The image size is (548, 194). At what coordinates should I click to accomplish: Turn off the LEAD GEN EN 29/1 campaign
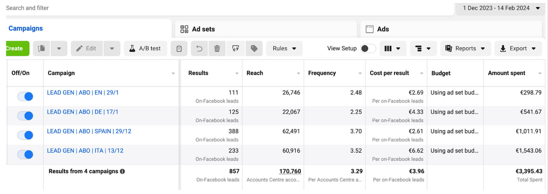tap(25, 96)
